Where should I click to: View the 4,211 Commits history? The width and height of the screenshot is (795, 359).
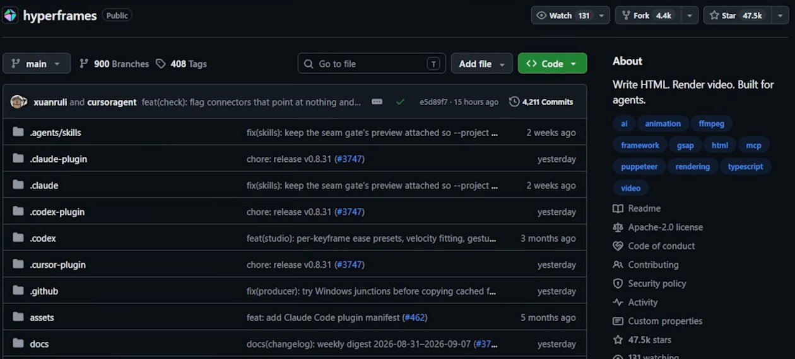tap(541, 102)
